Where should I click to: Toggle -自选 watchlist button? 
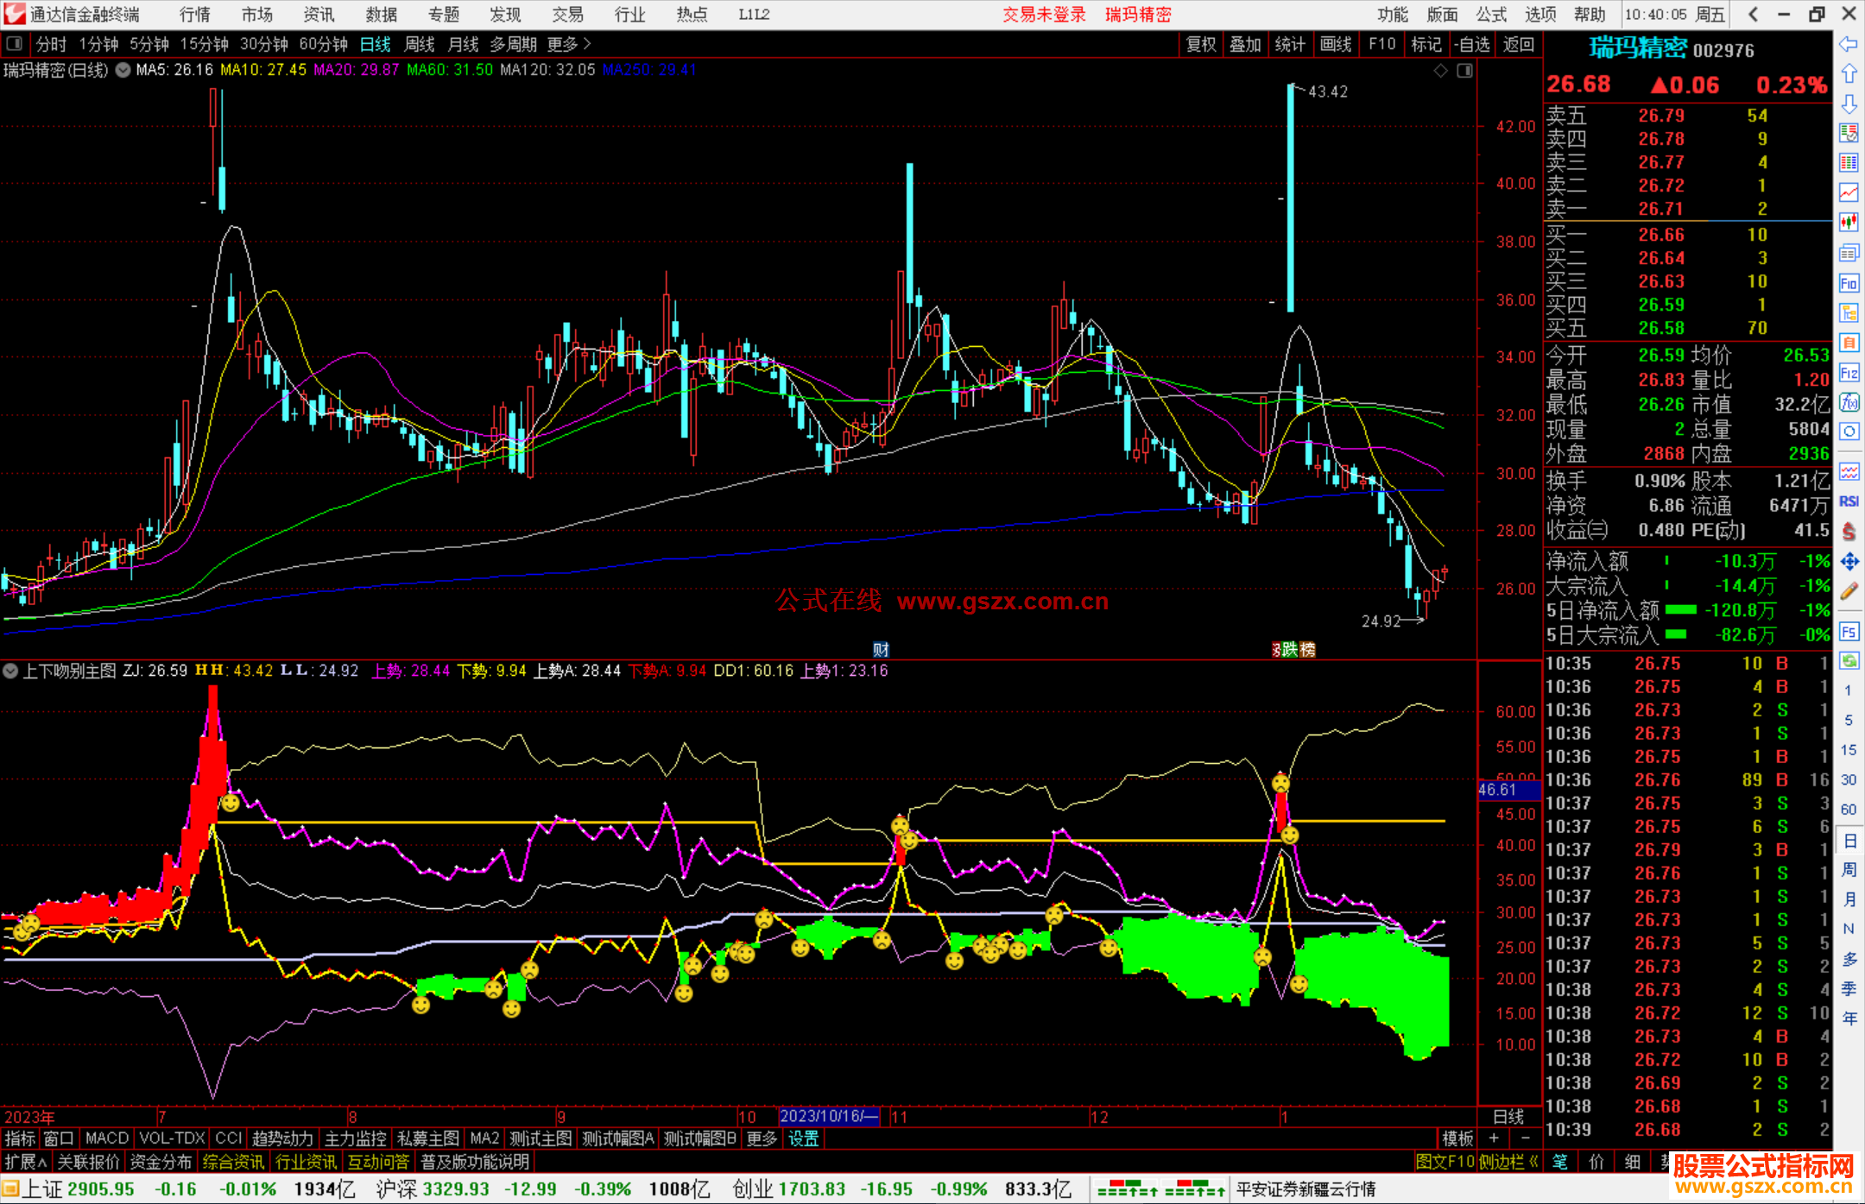1471,44
